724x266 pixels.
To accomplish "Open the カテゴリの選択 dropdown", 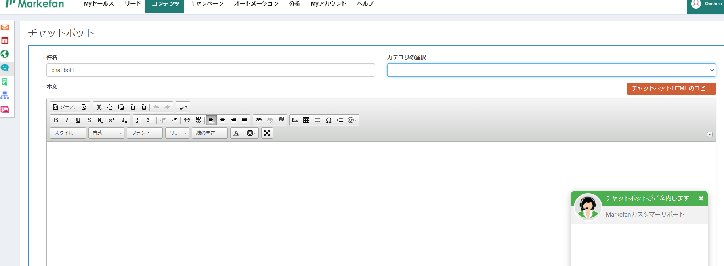I will tap(551, 70).
